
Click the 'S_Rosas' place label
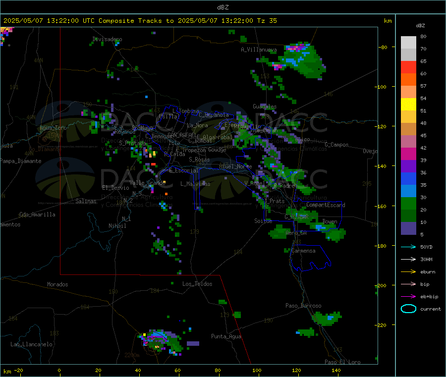199,160
